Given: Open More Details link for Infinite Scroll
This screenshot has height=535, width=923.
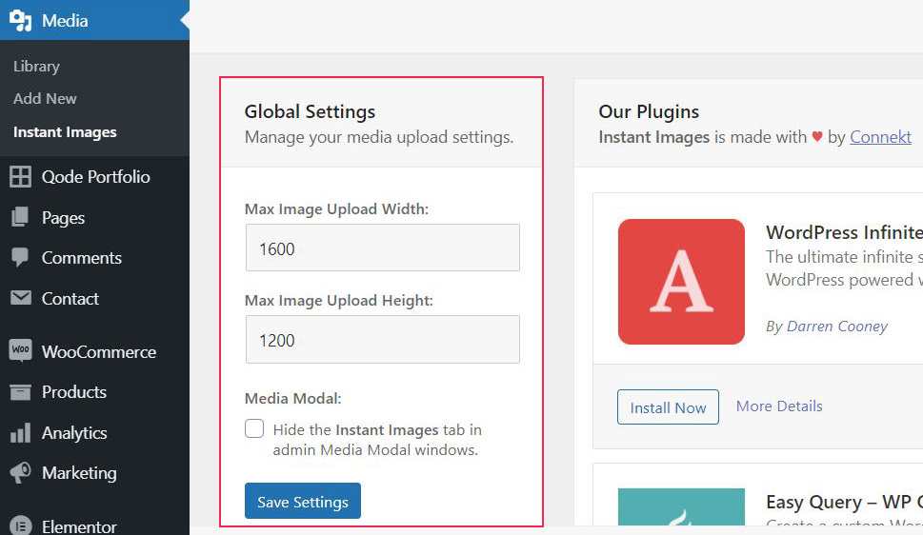Looking at the screenshot, I should click(x=779, y=406).
